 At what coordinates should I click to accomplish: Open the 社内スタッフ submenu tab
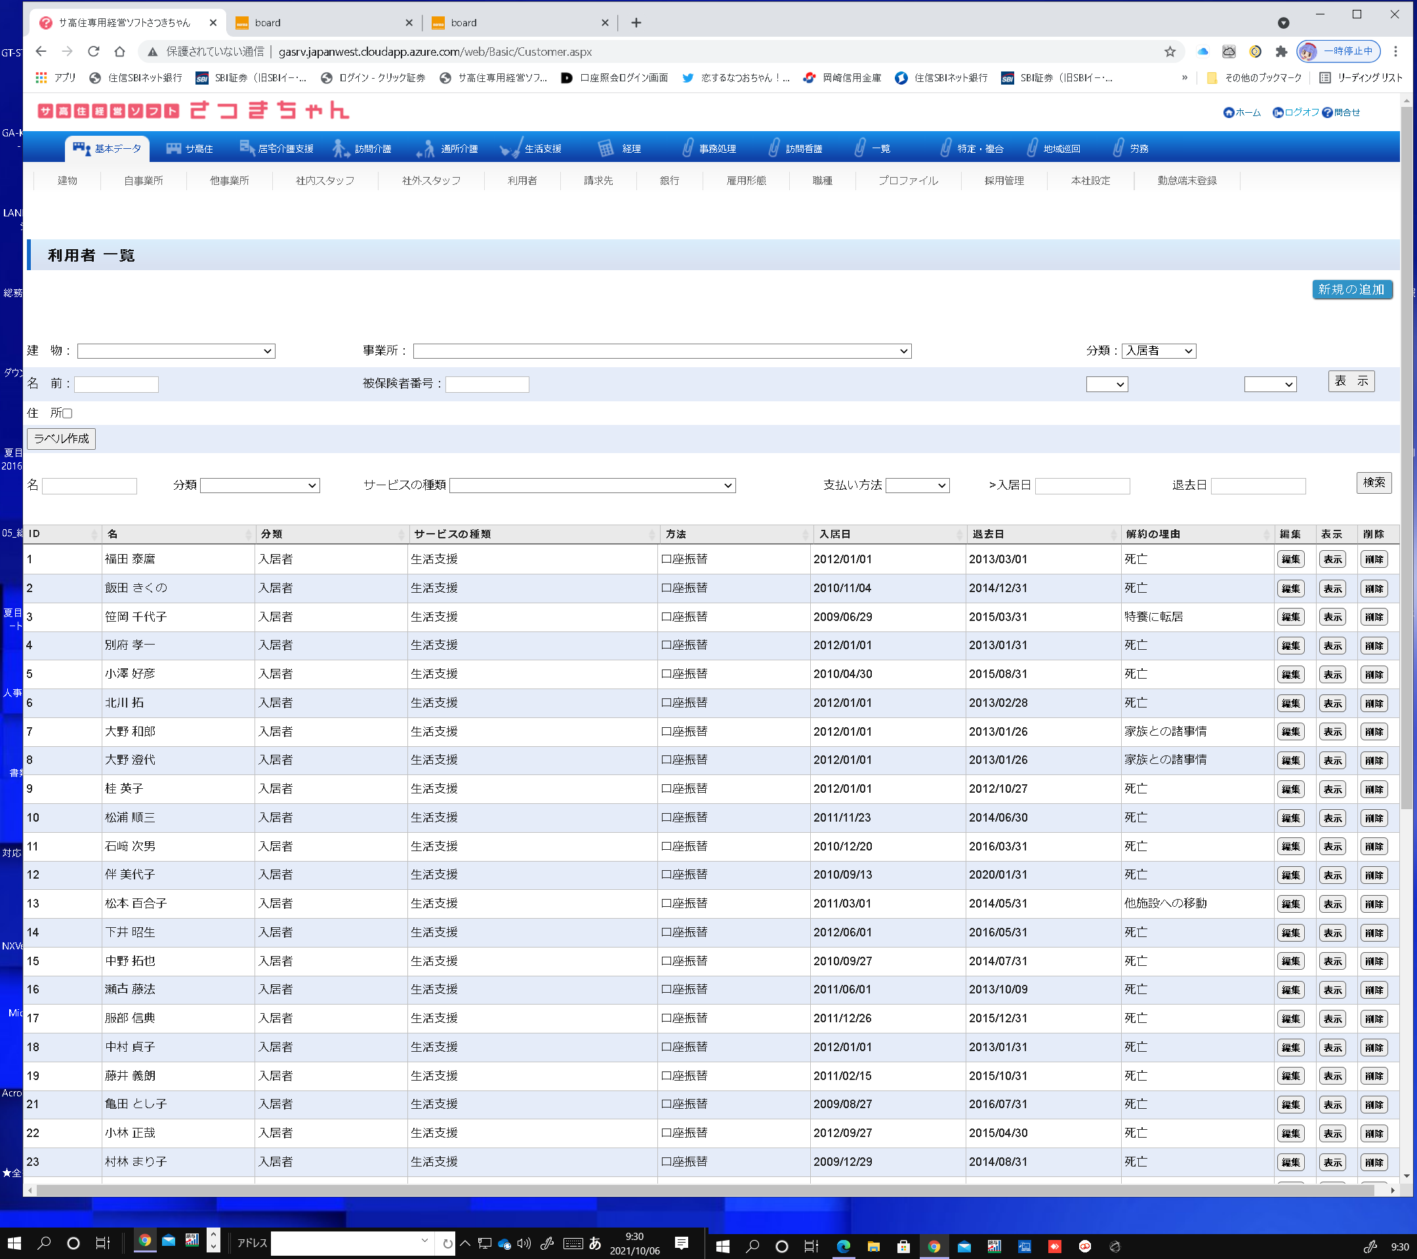pyautogui.click(x=325, y=181)
